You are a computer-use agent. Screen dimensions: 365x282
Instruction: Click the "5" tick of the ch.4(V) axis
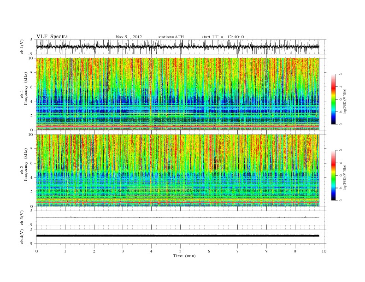click(x=32, y=229)
